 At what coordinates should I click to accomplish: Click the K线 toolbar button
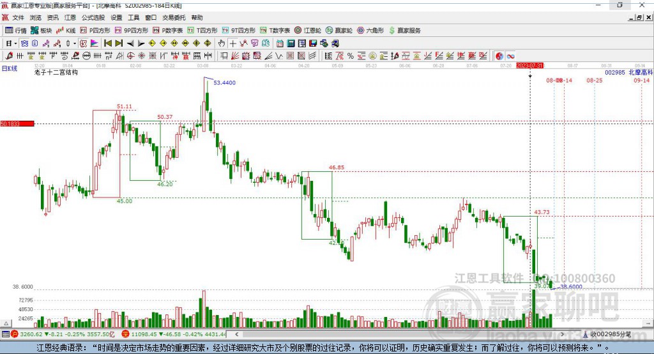point(66,31)
